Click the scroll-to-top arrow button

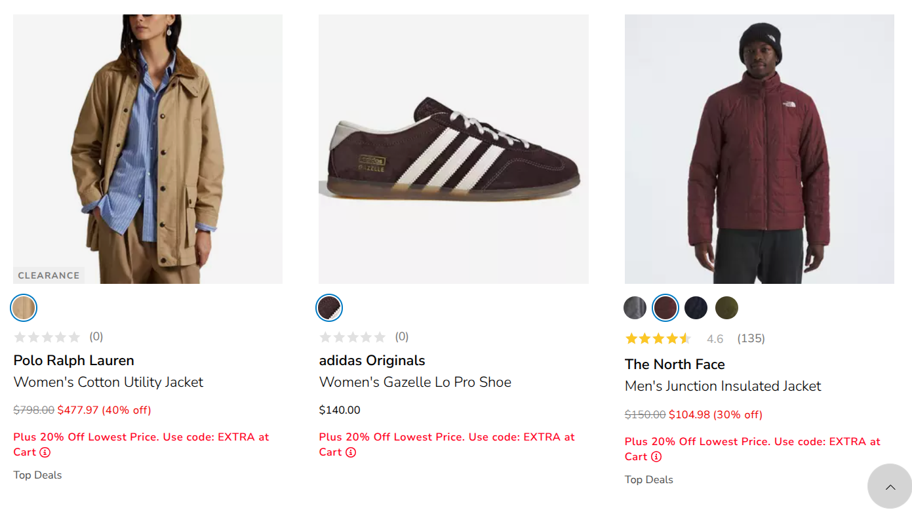click(x=890, y=486)
